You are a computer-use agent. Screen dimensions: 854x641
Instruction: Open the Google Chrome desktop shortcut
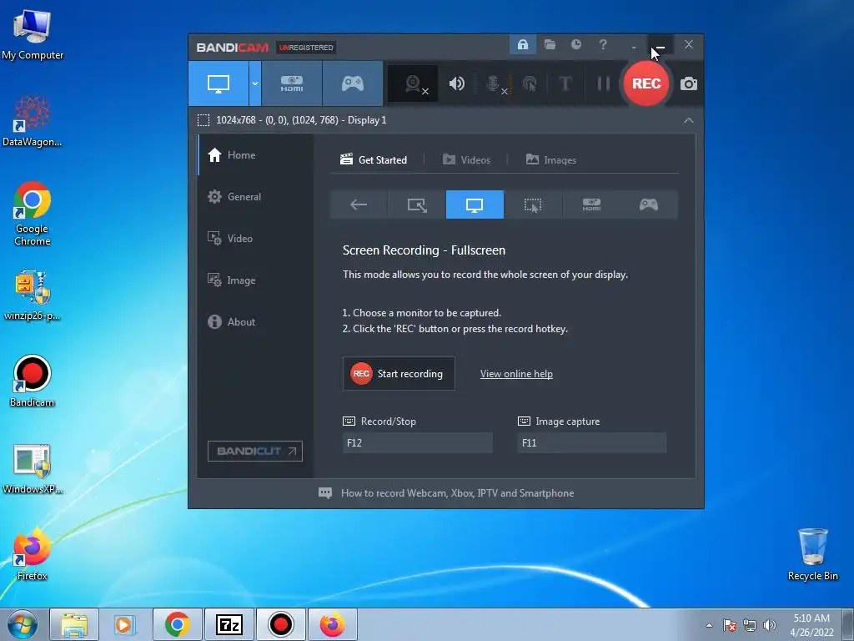(x=33, y=213)
